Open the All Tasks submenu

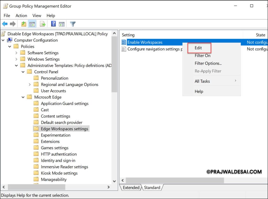click(x=211, y=81)
